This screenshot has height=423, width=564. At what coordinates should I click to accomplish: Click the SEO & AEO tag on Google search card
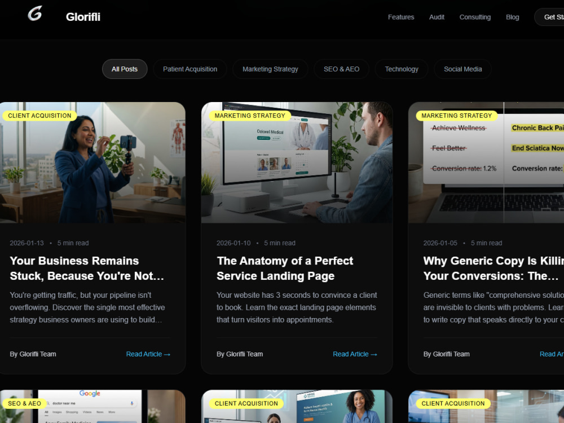click(24, 403)
